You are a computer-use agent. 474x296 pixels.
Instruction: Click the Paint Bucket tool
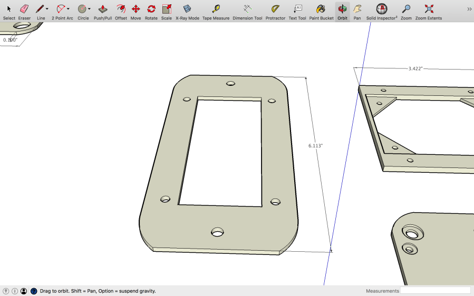tap(321, 9)
